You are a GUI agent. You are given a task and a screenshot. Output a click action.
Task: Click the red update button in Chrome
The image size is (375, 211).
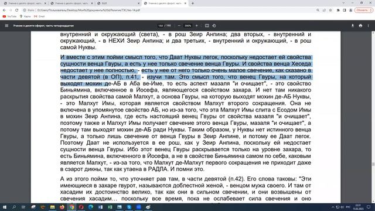[x=363, y=11]
